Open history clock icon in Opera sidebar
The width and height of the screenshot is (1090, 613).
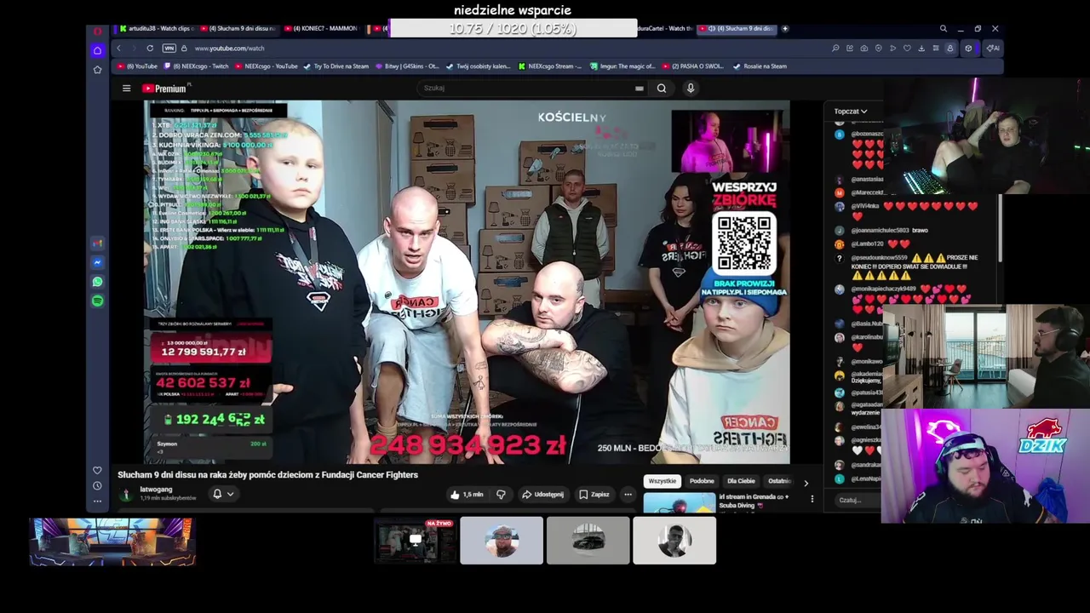pos(97,486)
